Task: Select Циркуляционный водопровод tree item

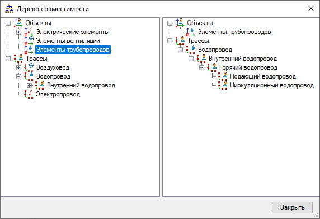Action: click(272, 86)
